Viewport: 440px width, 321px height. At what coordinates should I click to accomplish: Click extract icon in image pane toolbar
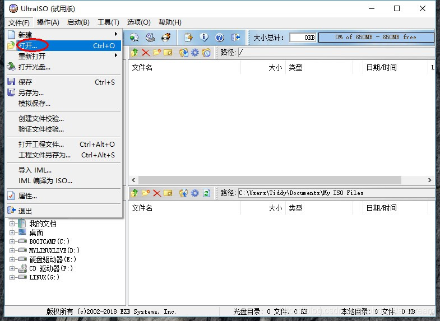coord(183,53)
